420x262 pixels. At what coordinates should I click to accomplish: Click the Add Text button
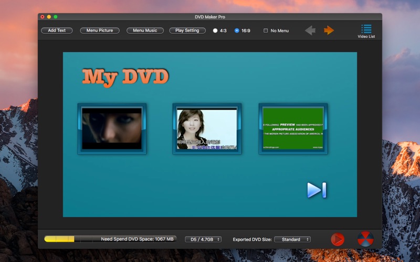pyautogui.click(x=57, y=30)
